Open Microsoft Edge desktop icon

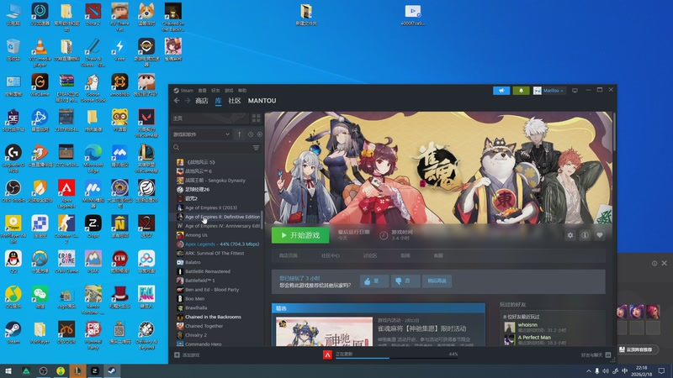93,159
